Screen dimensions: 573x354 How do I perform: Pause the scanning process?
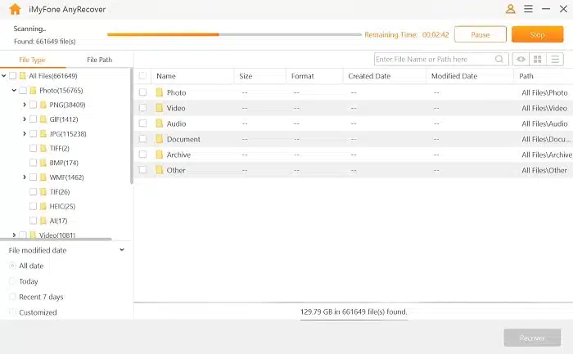point(480,34)
